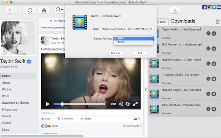The image size is (221, 138).
Task: Select MP4 in the format dropdown
Action: click(x=134, y=38)
